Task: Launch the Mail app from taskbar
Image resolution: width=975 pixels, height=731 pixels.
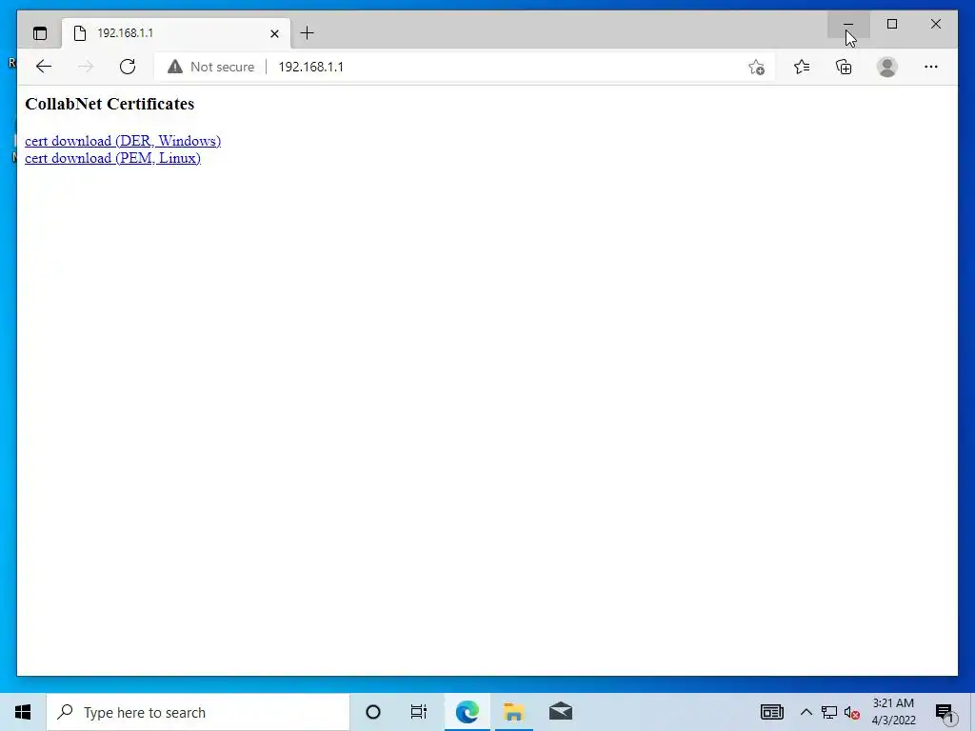Action: [x=560, y=712]
